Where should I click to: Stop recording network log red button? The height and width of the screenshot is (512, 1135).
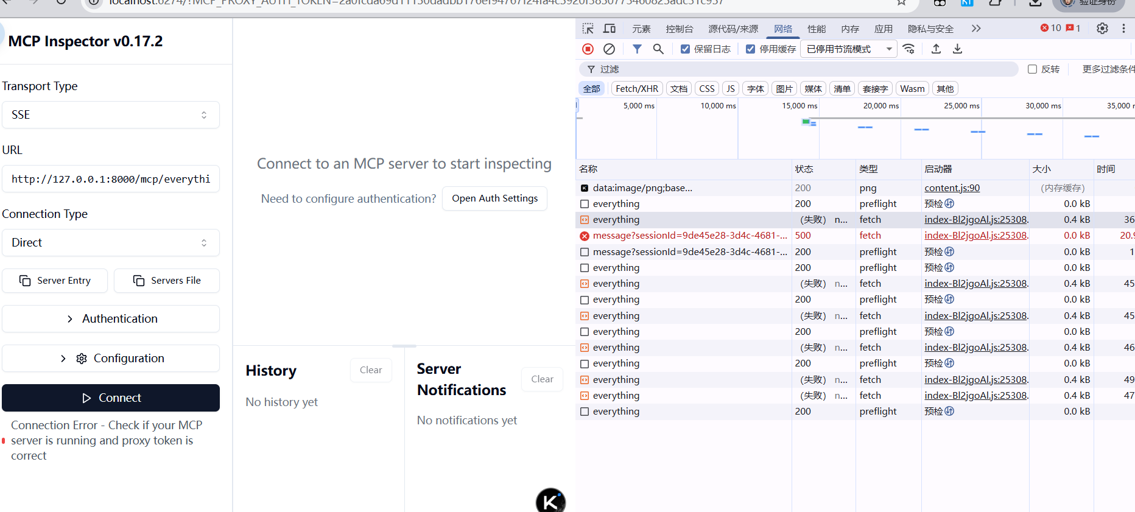click(x=588, y=49)
